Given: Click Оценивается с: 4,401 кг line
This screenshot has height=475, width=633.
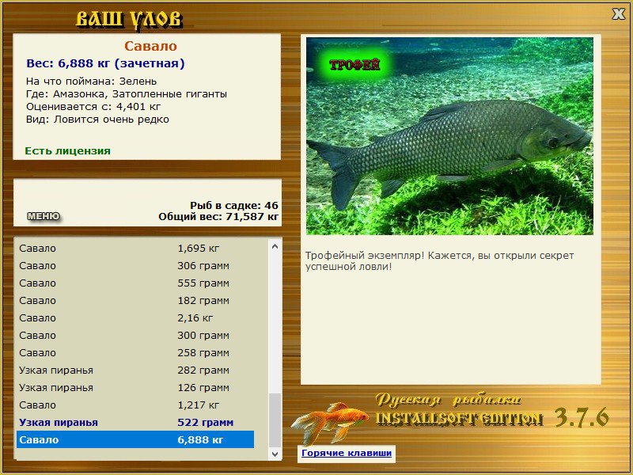Looking at the screenshot, I should coord(93,107).
